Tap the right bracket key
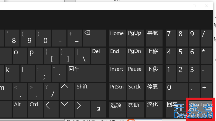This screenshot has width=216, height=121. click(67, 56)
